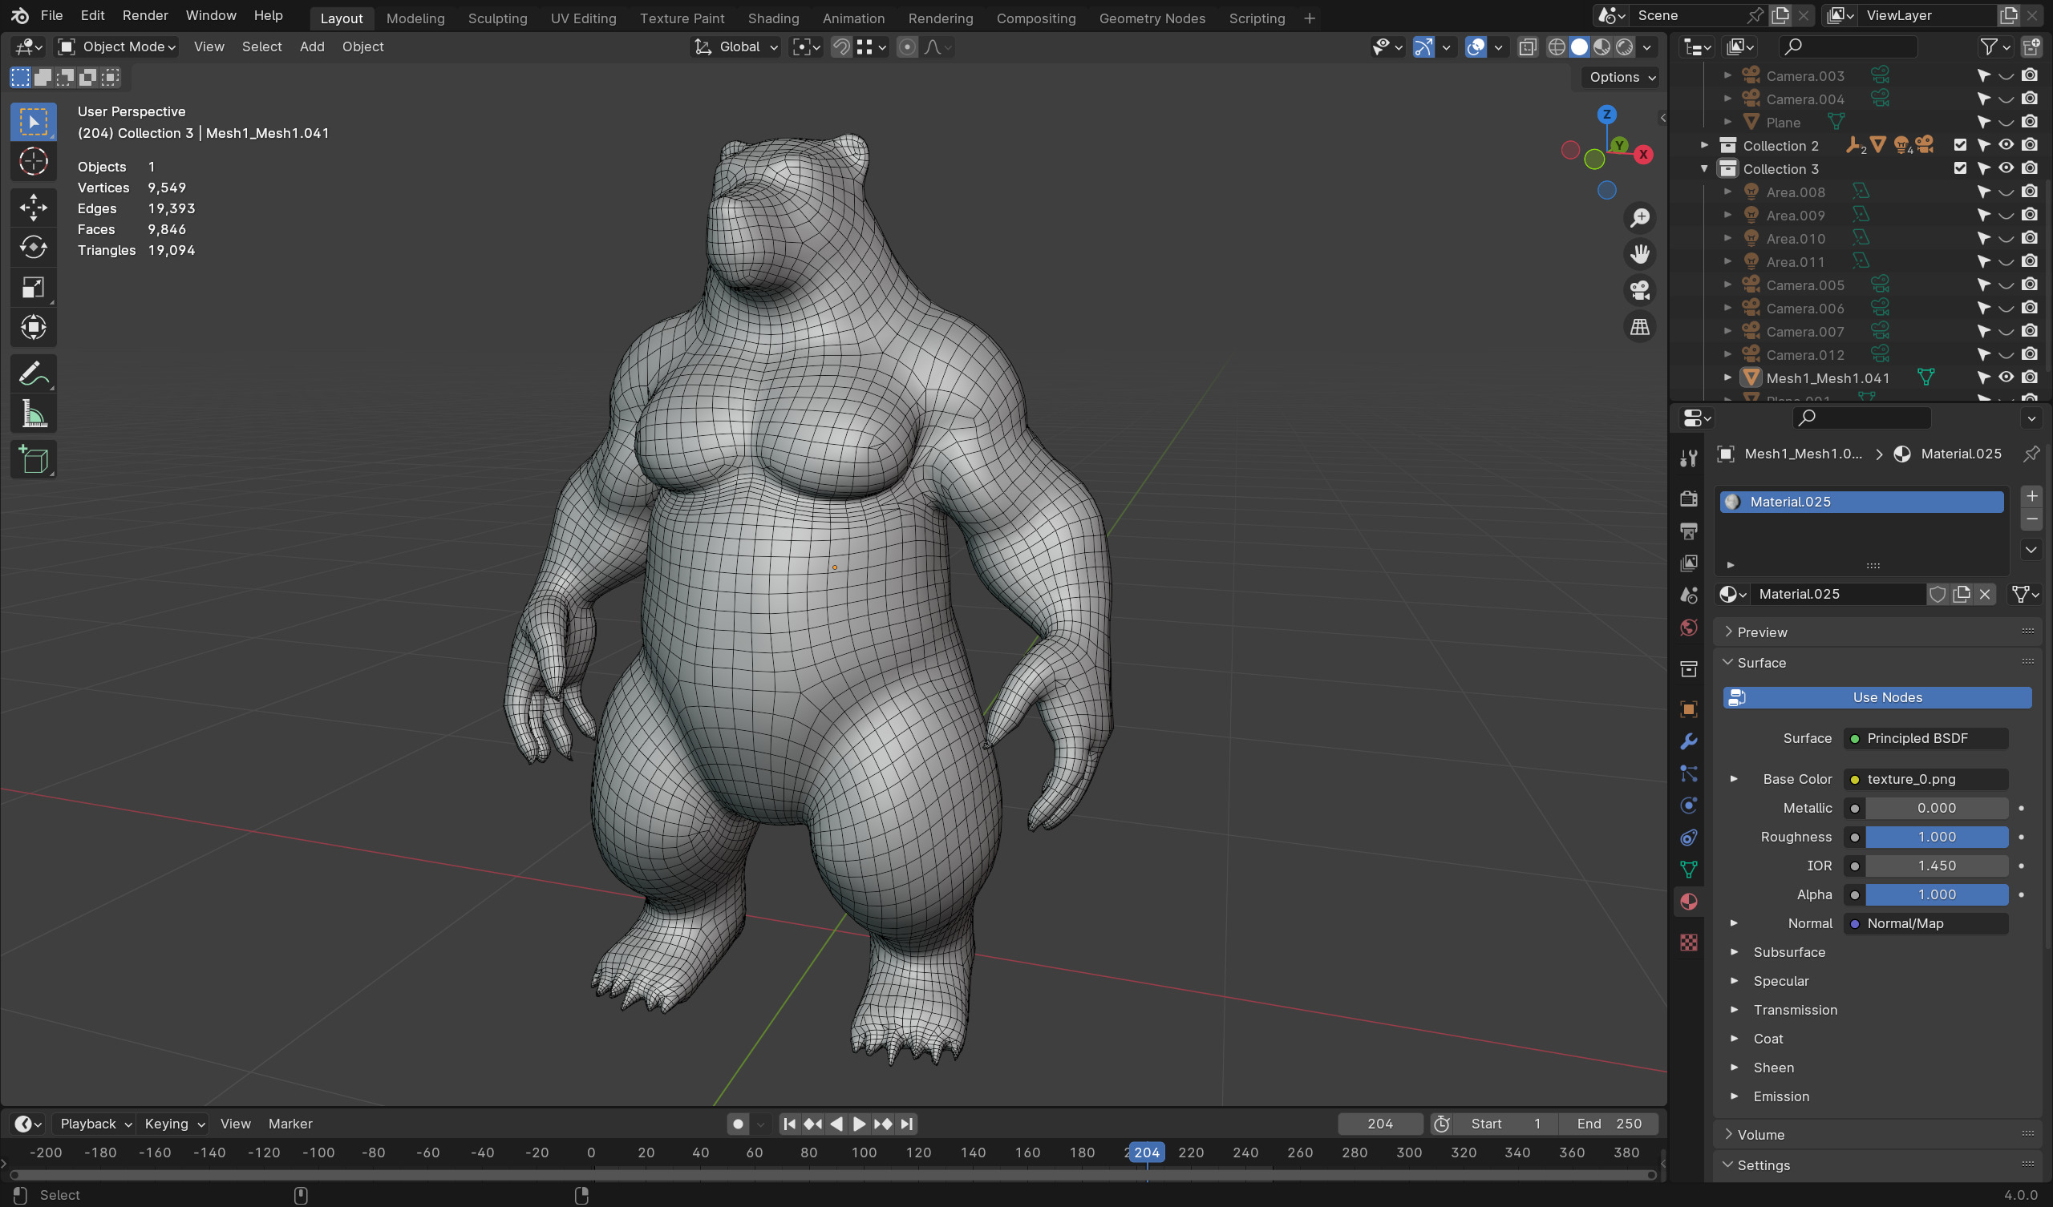Open the Tool properties tab

[1689, 458]
